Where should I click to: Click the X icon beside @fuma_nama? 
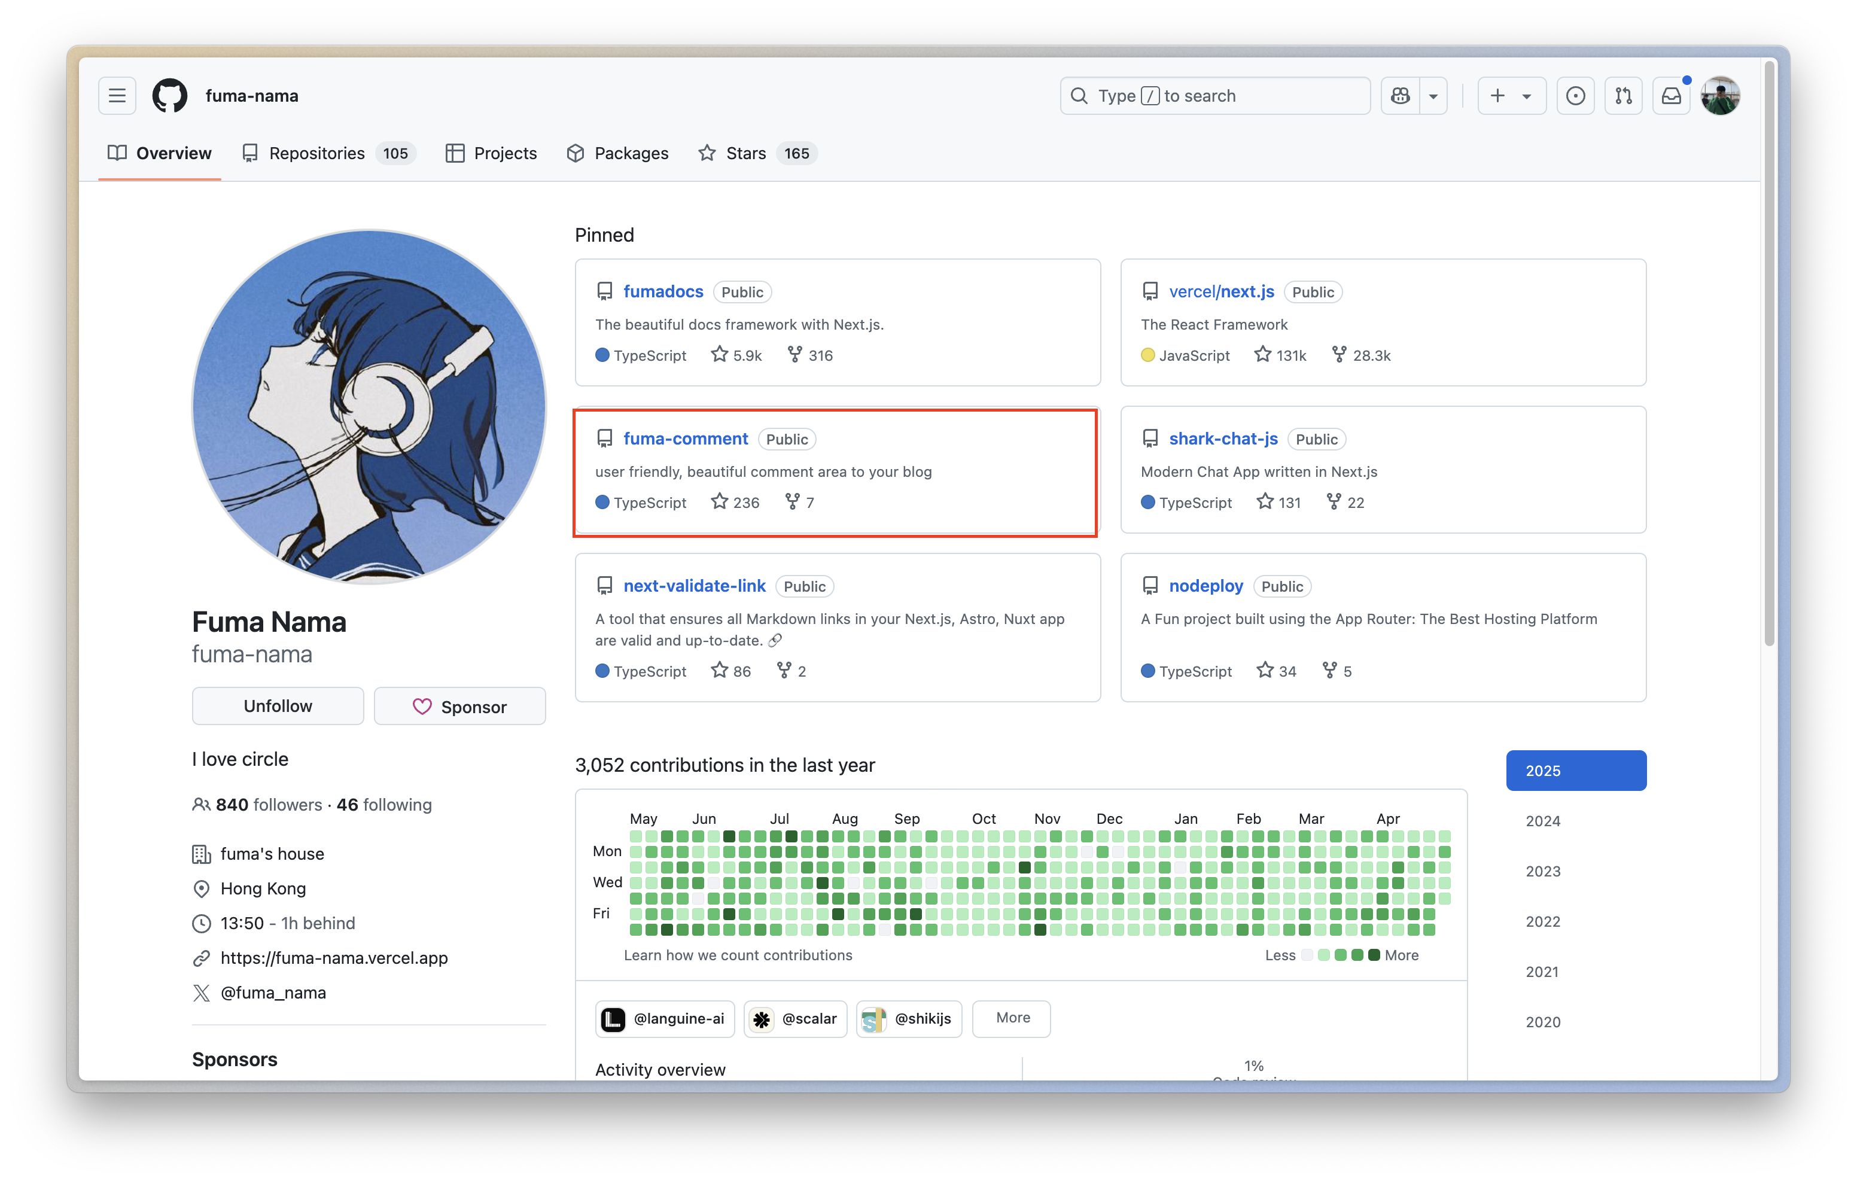pos(201,993)
